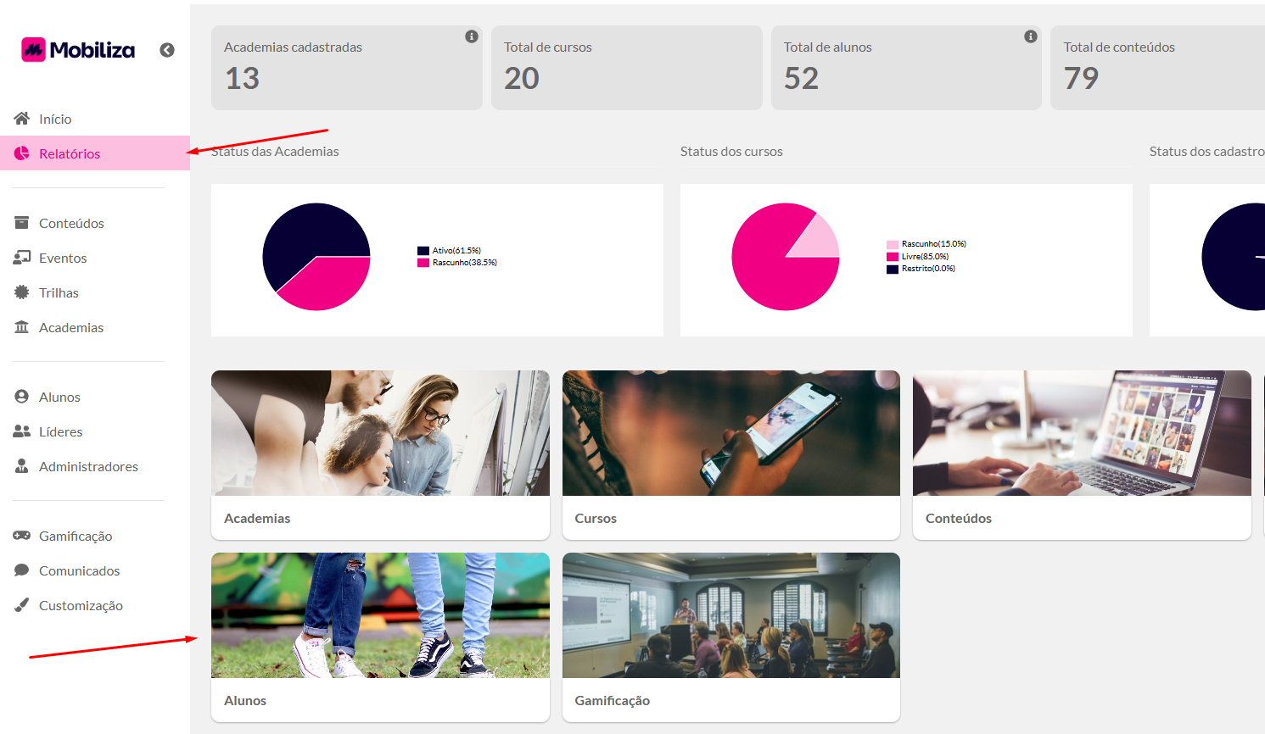Click the Mobiliza logo

[78, 50]
